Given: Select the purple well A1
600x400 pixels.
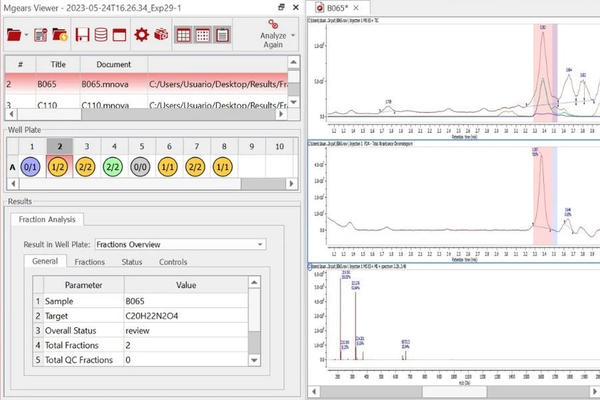Looking at the screenshot, I should click(31, 166).
